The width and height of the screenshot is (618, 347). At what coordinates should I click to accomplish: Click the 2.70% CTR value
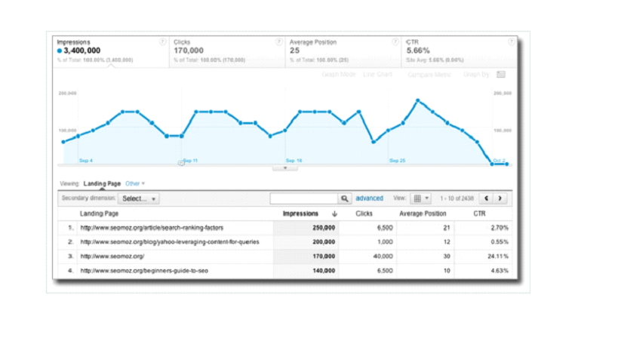[500, 228]
